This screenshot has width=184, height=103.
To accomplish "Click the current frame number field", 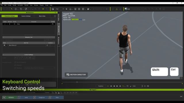I will (x=137, y=86).
